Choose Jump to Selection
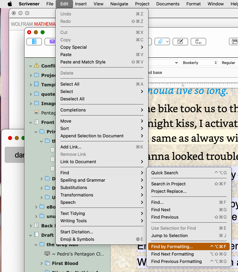 (189, 236)
